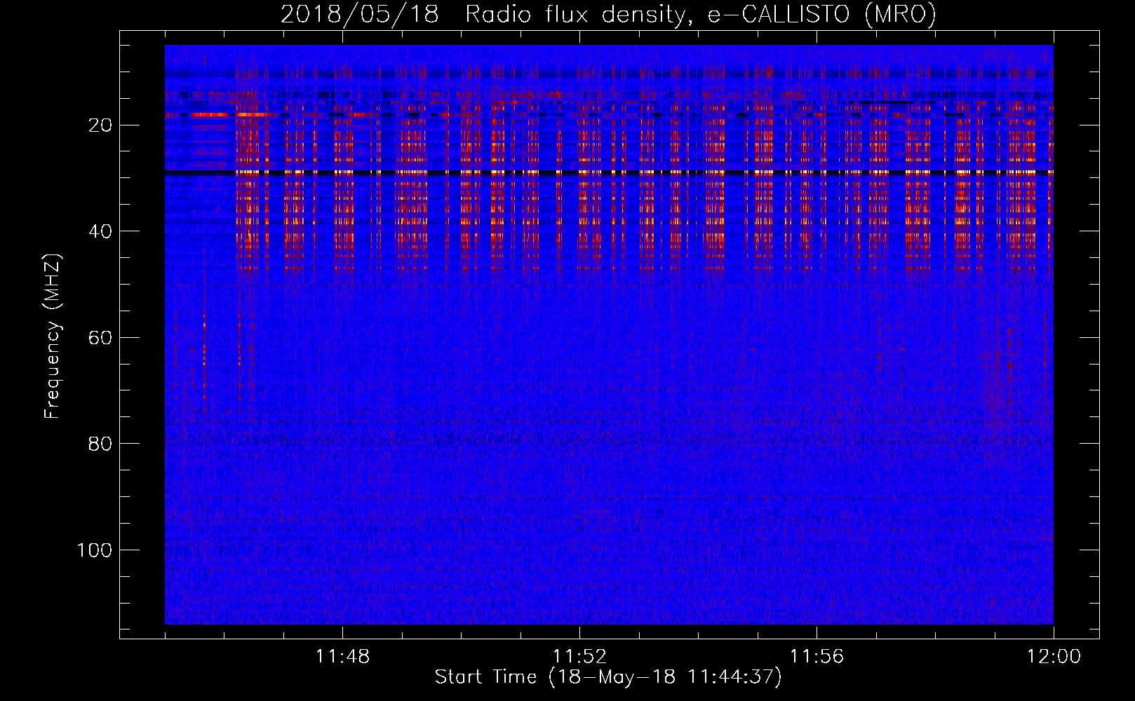Click the 100 frequency tick label

95,550
